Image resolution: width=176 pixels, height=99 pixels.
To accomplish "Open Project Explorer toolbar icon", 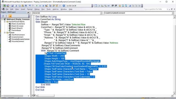I will coord(50,5).
